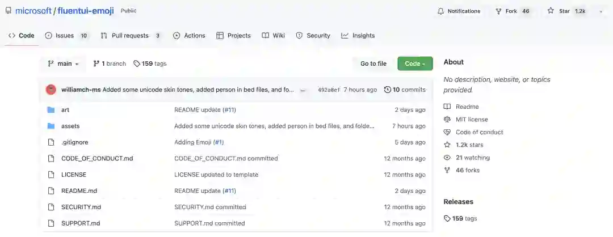613x237 pixels.
Task: Open commit hash 492a0ef link
Action: [329, 90]
